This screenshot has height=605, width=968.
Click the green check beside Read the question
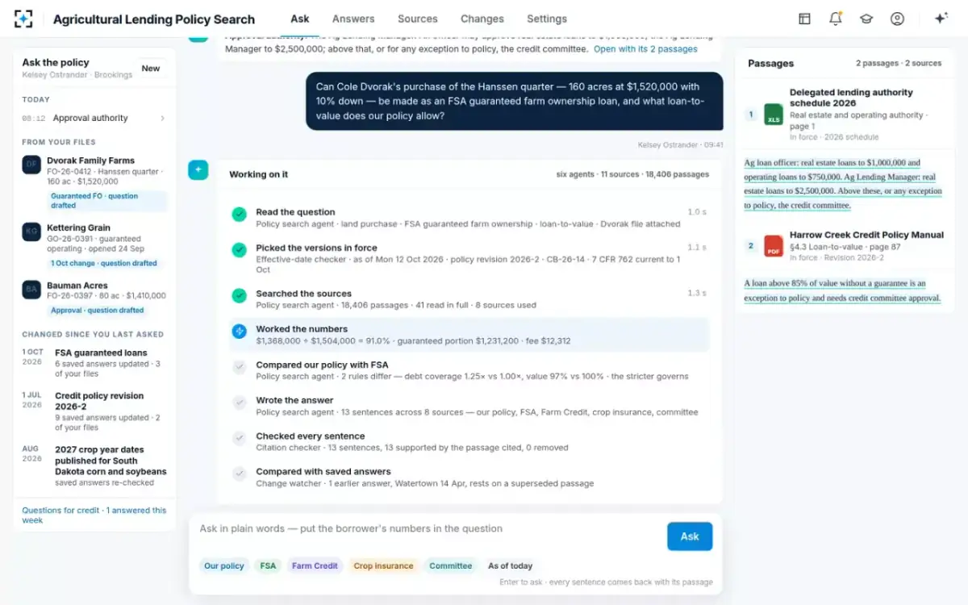[239, 214]
